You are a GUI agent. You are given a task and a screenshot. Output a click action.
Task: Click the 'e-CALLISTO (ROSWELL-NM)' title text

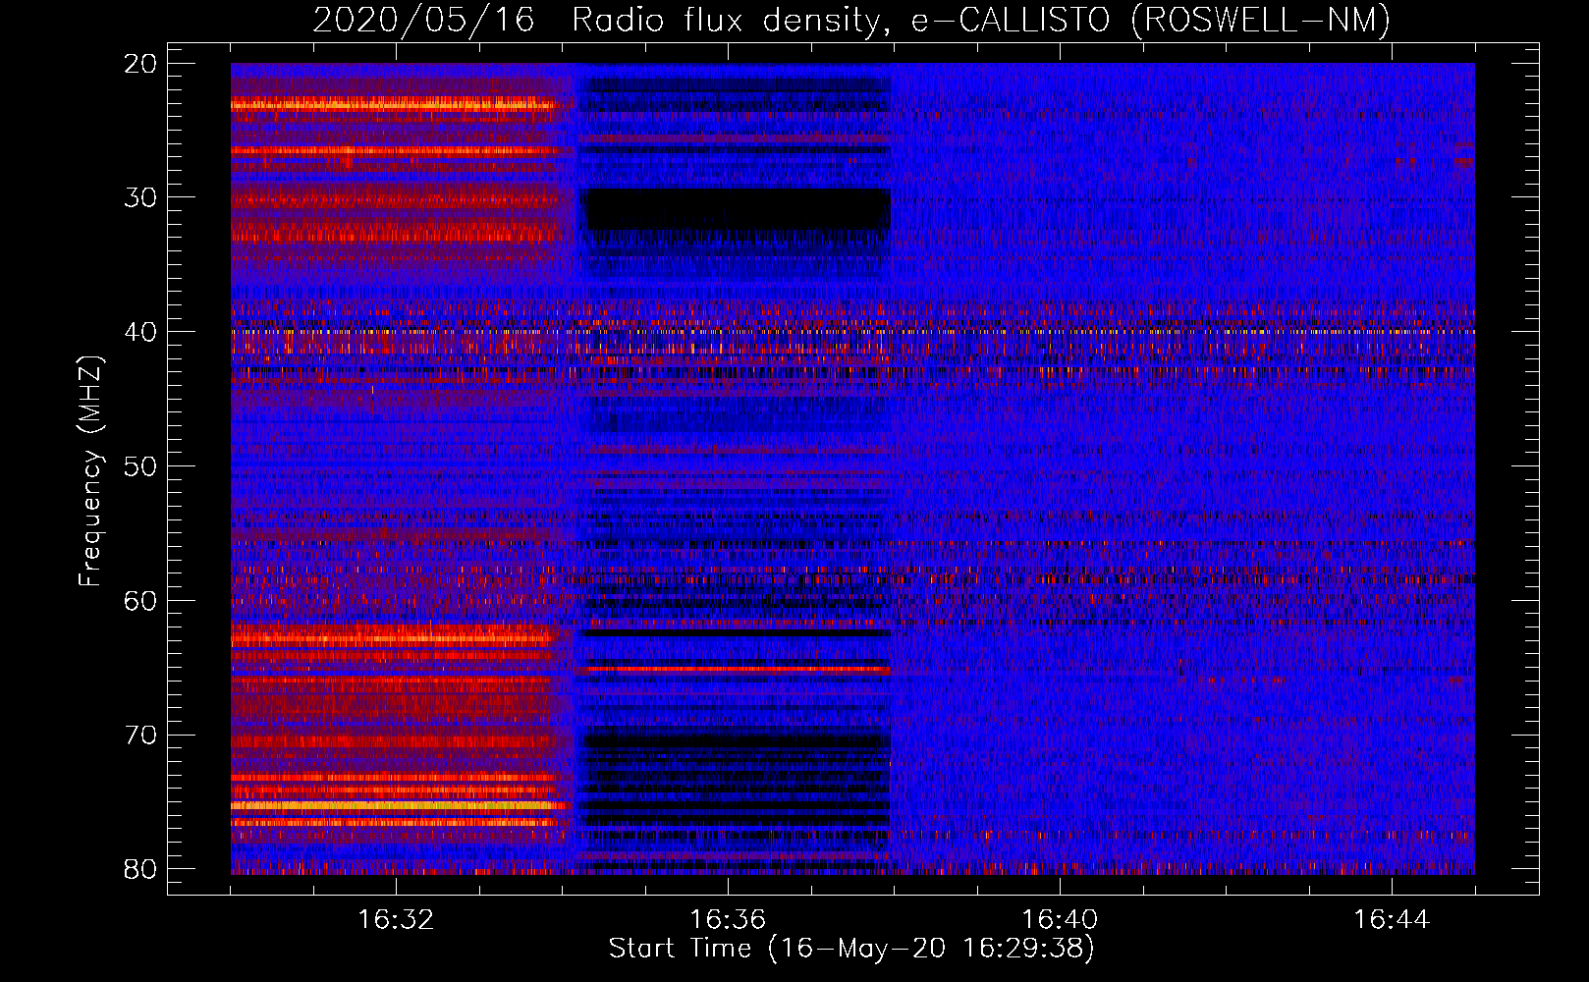(x=1151, y=20)
